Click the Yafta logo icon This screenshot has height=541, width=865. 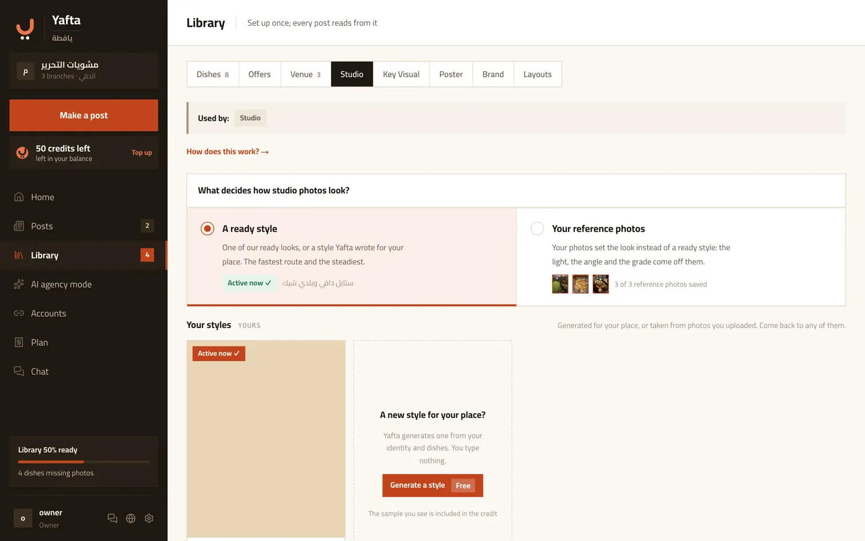(x=25, y=29)
